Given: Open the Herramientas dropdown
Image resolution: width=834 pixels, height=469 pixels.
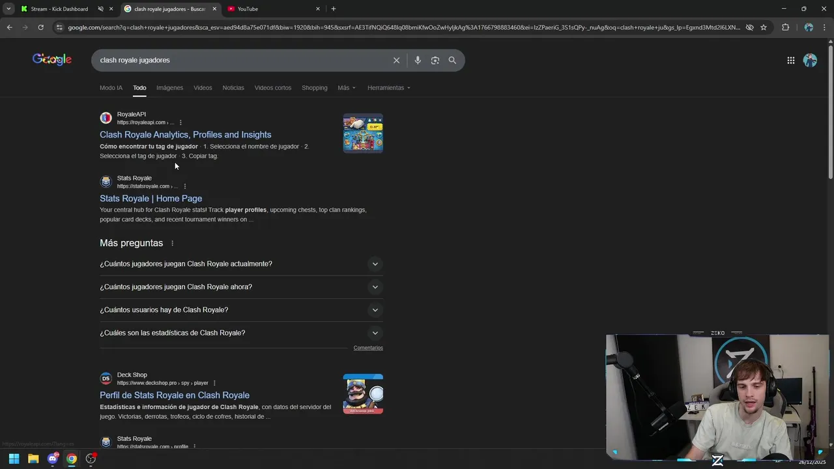Looking at the screenshot, I should (389, 88).
